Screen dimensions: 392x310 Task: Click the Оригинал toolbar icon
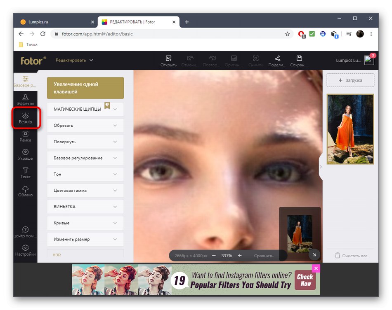[234, 61]
